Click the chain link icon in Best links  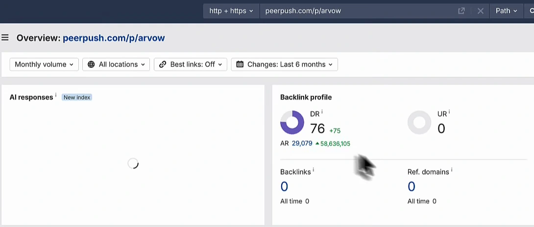coord(163,64)
